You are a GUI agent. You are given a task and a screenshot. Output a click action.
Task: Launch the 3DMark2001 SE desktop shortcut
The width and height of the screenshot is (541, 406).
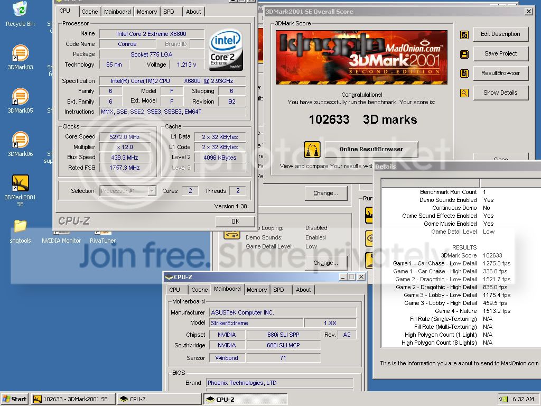[20, 191]
